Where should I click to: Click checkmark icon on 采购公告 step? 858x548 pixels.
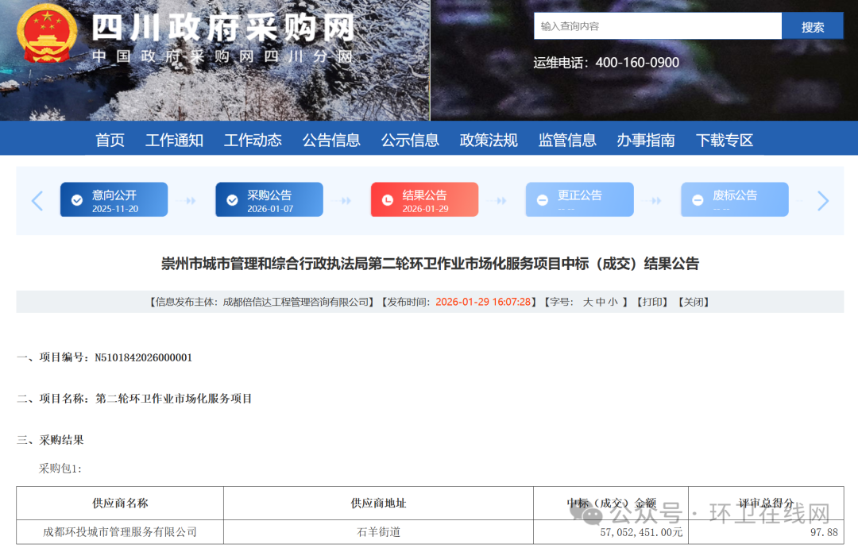233,200
